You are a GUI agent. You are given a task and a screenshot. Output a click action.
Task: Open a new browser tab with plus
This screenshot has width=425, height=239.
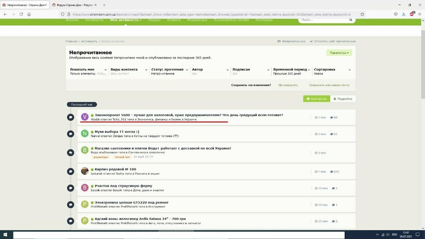[x=104, y=5]
